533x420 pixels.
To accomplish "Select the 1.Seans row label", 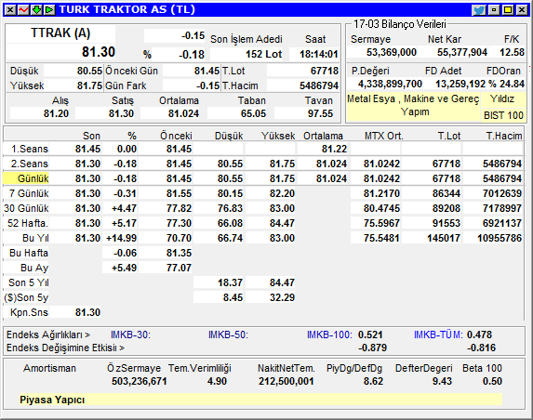I will point(30,149).
